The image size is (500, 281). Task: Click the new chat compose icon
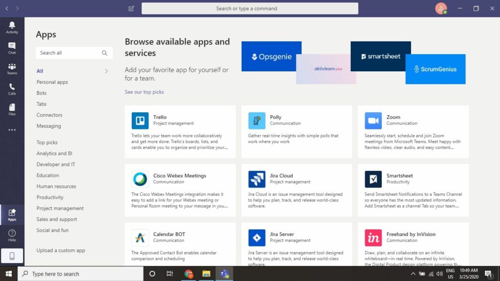pos(131,9)
